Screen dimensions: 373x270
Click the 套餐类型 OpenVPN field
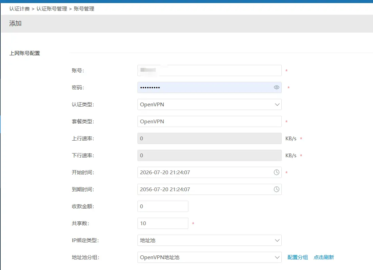pyautogui.click(x=209, y=122)
